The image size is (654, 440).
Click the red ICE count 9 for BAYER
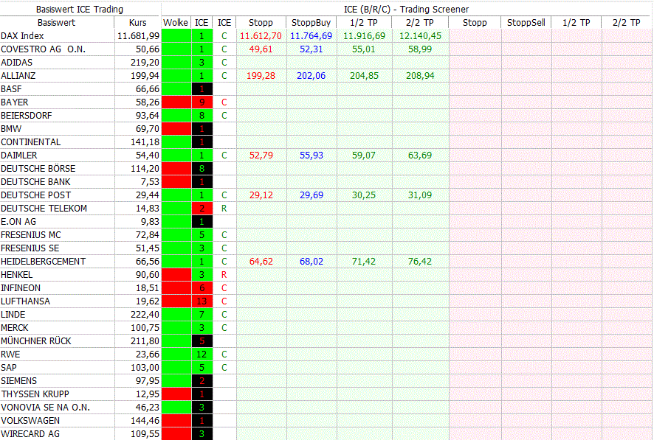(x=202, y=102)
